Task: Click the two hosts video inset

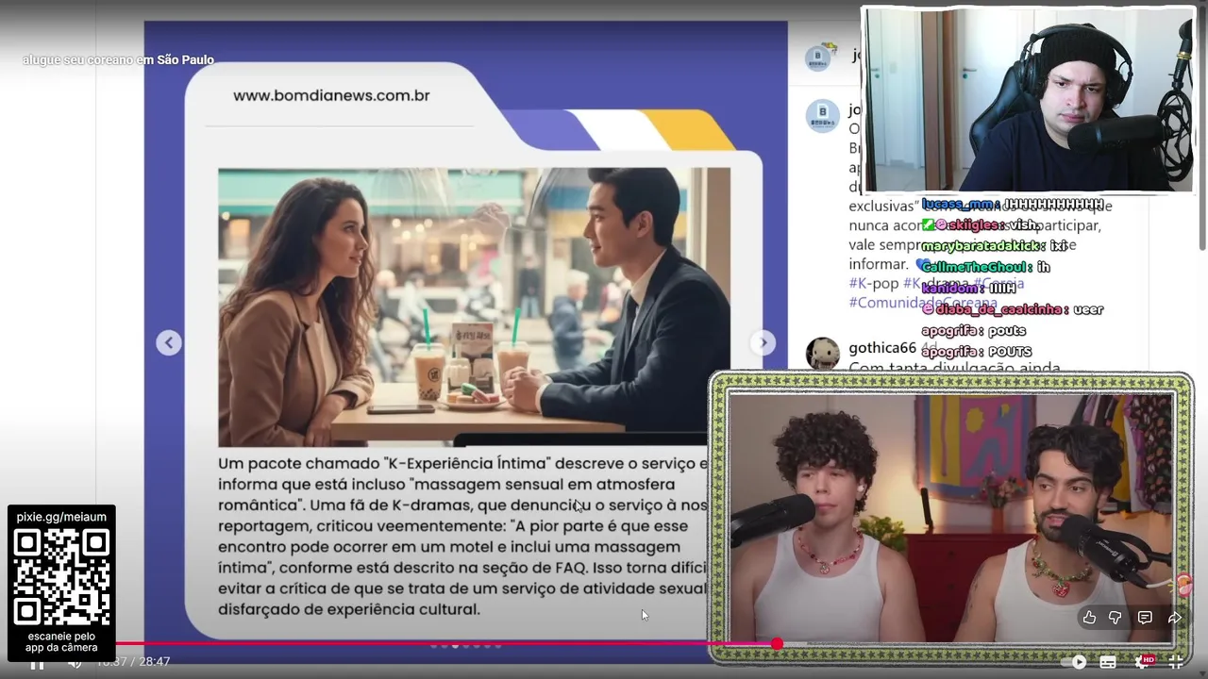Action: point(951,518)
